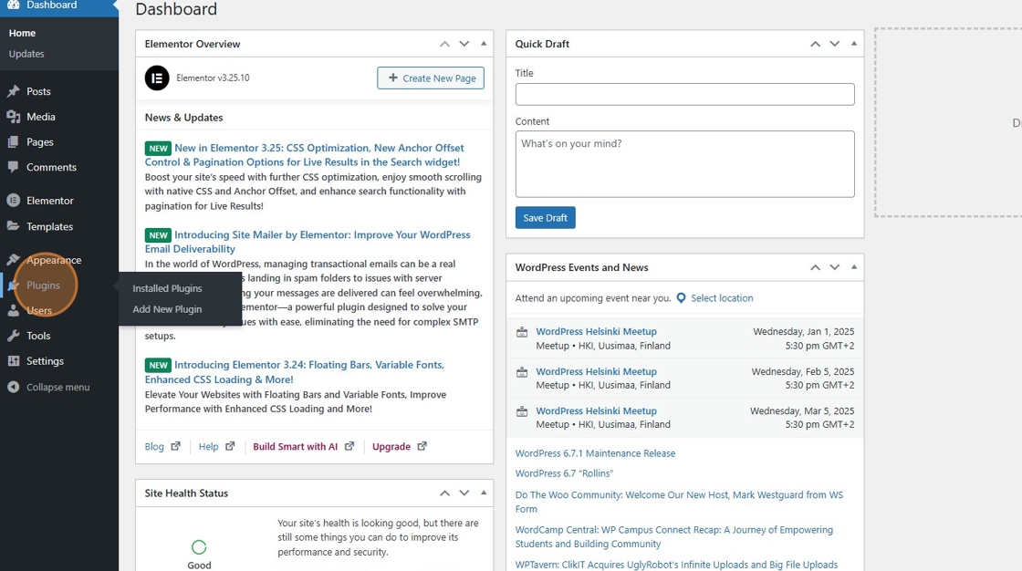Click the round Elementor logo in overview
This screenshot has width=1022, height=571.
click(x=157, y=78)
